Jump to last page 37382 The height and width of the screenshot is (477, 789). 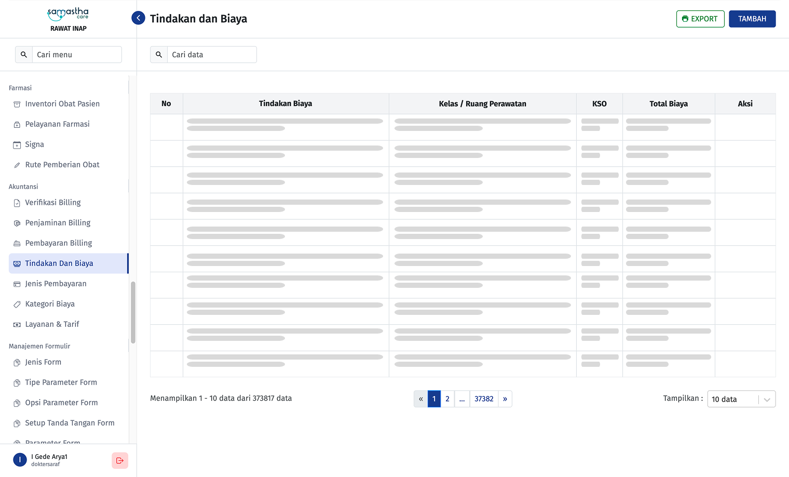pos(484,399)
